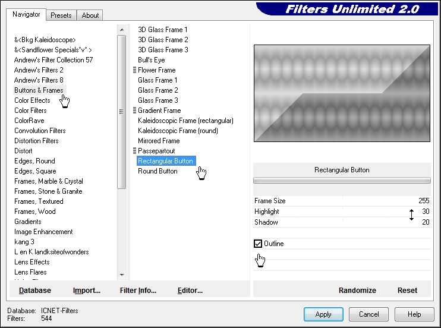Screen dimensions: 441x328
Task: Open the About tab
Action: (x=90, y=15)
